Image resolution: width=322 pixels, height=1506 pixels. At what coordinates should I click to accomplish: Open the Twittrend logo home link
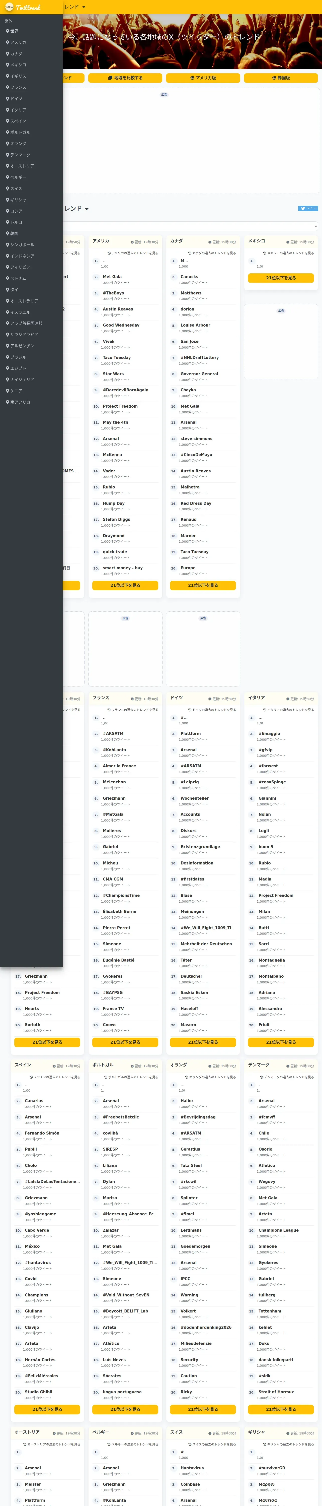pos(23,7)
